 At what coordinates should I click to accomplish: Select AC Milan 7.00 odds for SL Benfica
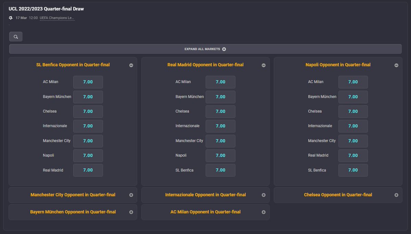click(88, 82)
